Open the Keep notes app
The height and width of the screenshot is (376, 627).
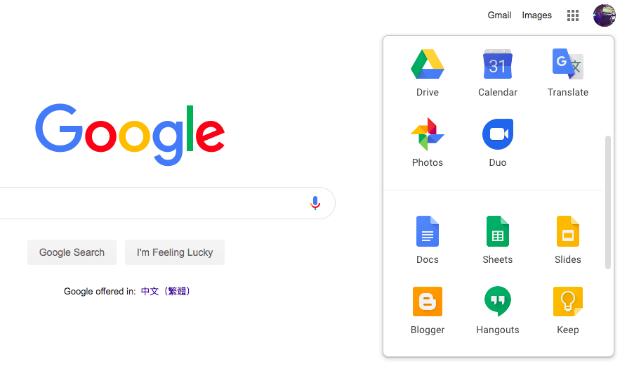coord(568,302)
